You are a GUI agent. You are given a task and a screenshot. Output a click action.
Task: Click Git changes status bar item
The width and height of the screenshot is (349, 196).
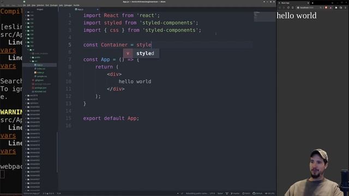pos(270,194)
